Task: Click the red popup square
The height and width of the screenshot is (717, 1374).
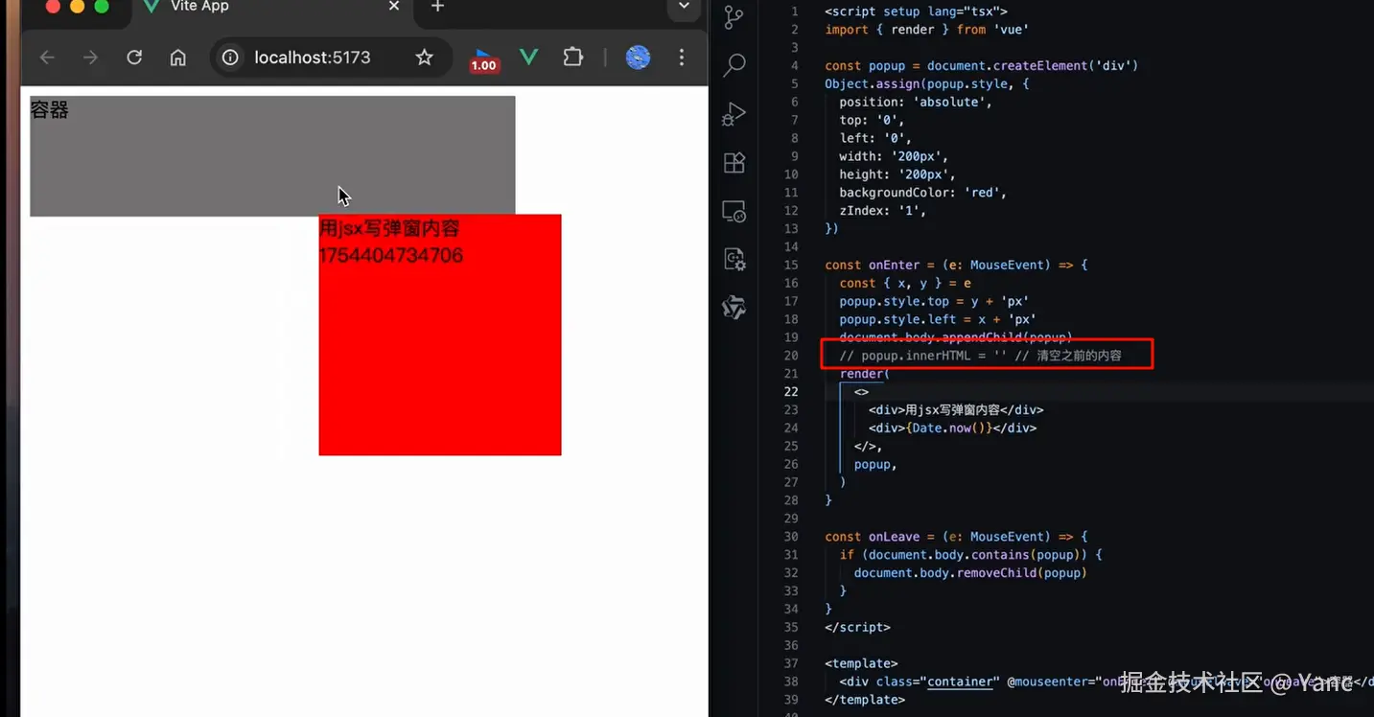Action: [440, 335]
